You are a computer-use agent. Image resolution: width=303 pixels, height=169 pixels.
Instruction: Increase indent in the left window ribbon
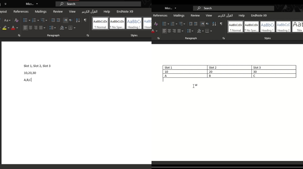tap(58, 20)
